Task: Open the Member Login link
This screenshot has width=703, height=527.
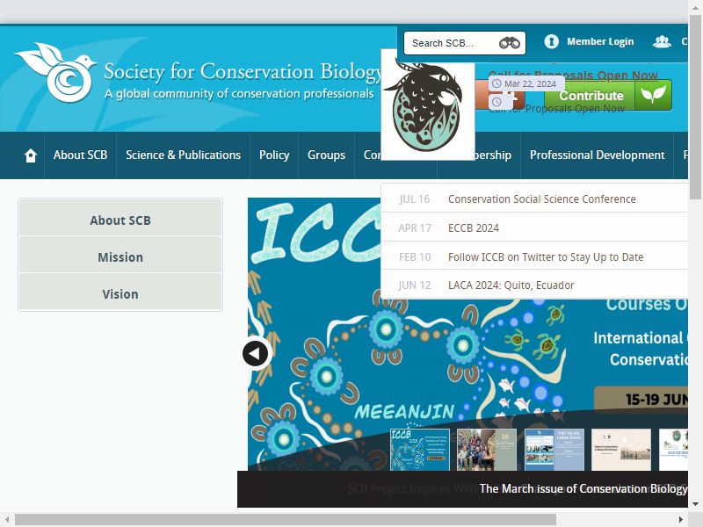Action: tap(600, 41)
